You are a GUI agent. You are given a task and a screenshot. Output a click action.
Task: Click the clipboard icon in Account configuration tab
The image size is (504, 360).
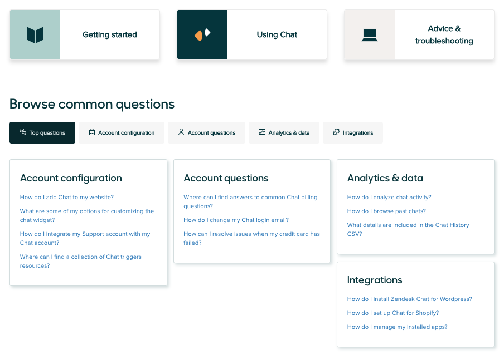point(92,132)
